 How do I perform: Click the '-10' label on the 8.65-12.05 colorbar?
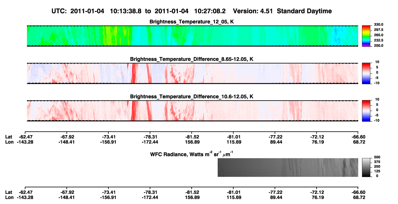click(376, 83)
